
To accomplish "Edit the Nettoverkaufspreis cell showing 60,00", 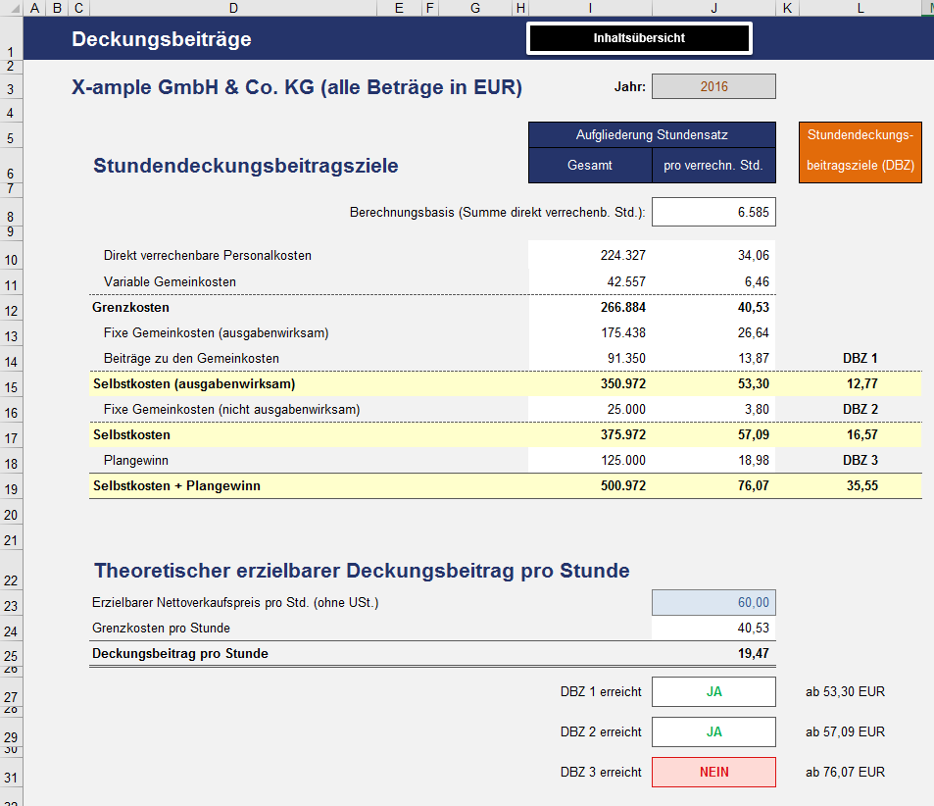I will [713, 603].
